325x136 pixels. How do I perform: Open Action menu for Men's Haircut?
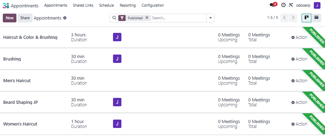point(299,81)
